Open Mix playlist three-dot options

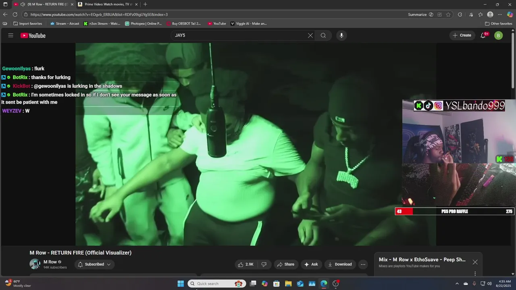[475, 273]
